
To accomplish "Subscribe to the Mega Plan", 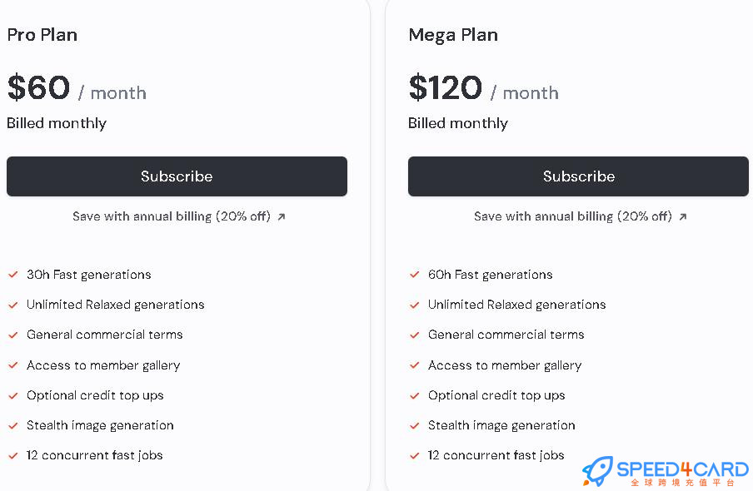I will (x=578, y=176).
